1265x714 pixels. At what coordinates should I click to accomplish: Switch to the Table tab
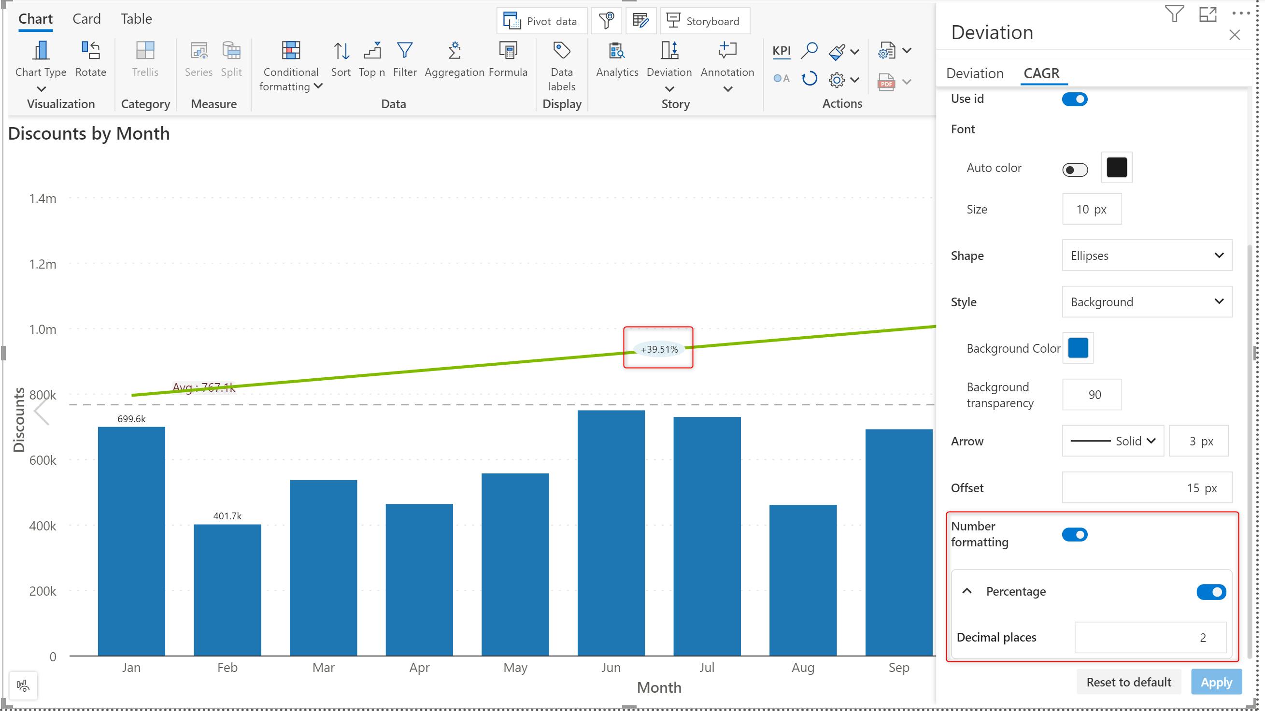(136, 19)
